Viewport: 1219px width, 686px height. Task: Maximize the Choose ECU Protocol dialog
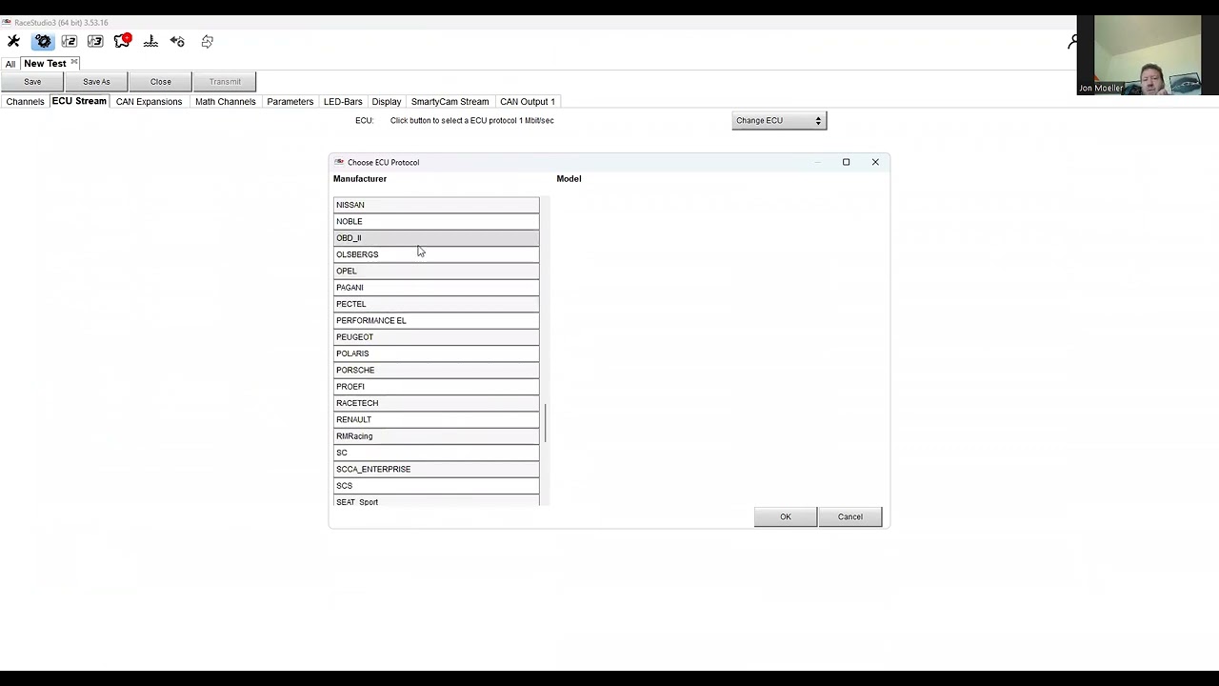coord(846,162)
